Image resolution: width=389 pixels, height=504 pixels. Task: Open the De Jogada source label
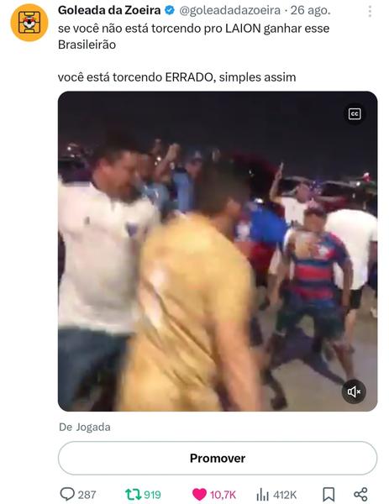(85, 427)
